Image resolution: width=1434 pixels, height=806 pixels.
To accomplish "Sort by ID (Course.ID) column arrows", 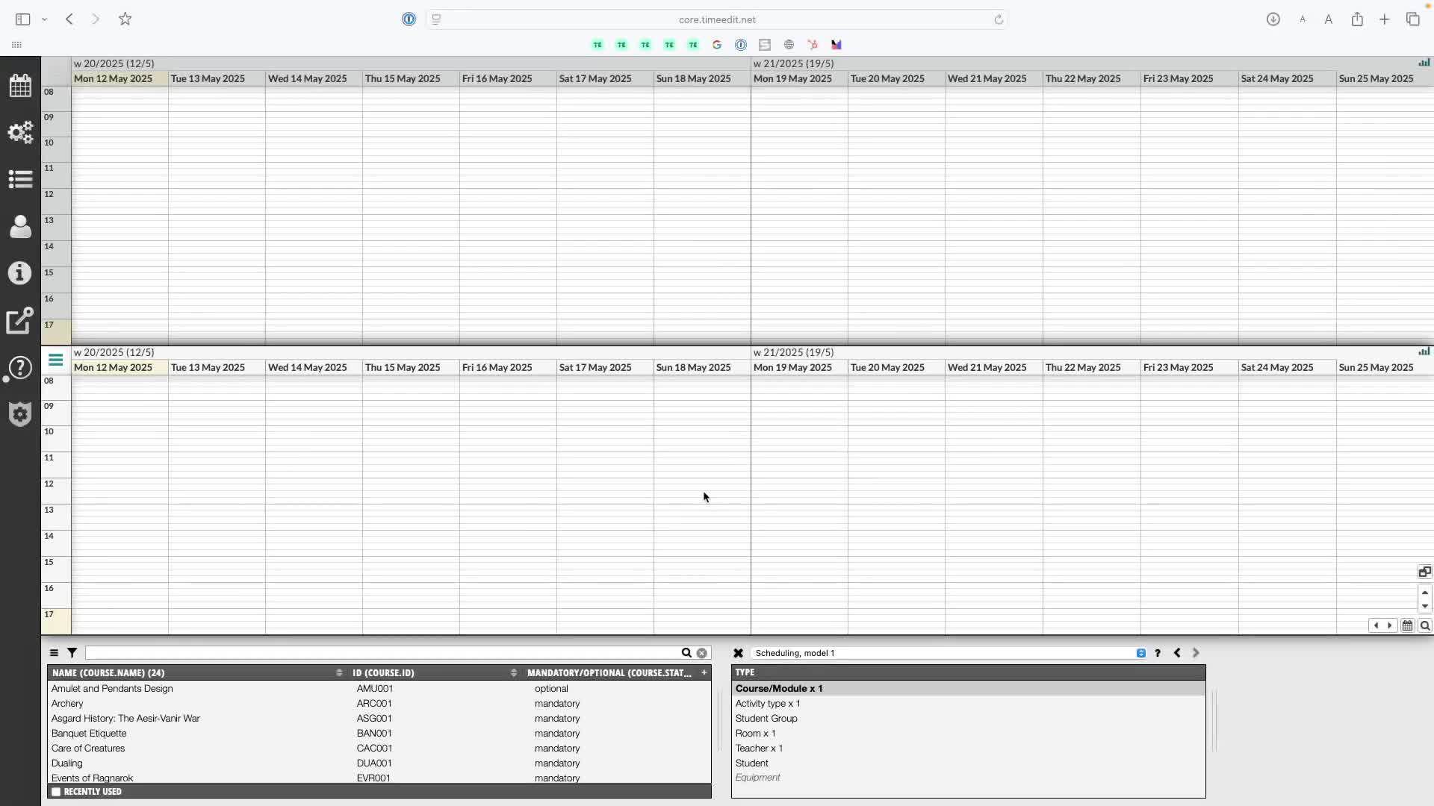I will click(x=513, y=673).
